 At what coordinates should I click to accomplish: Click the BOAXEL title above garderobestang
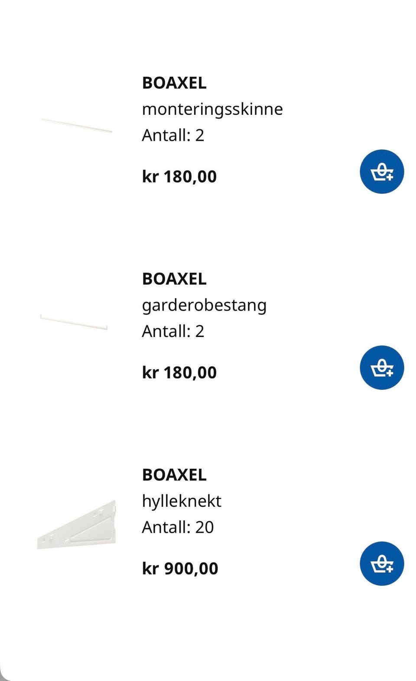click(174, 279)
